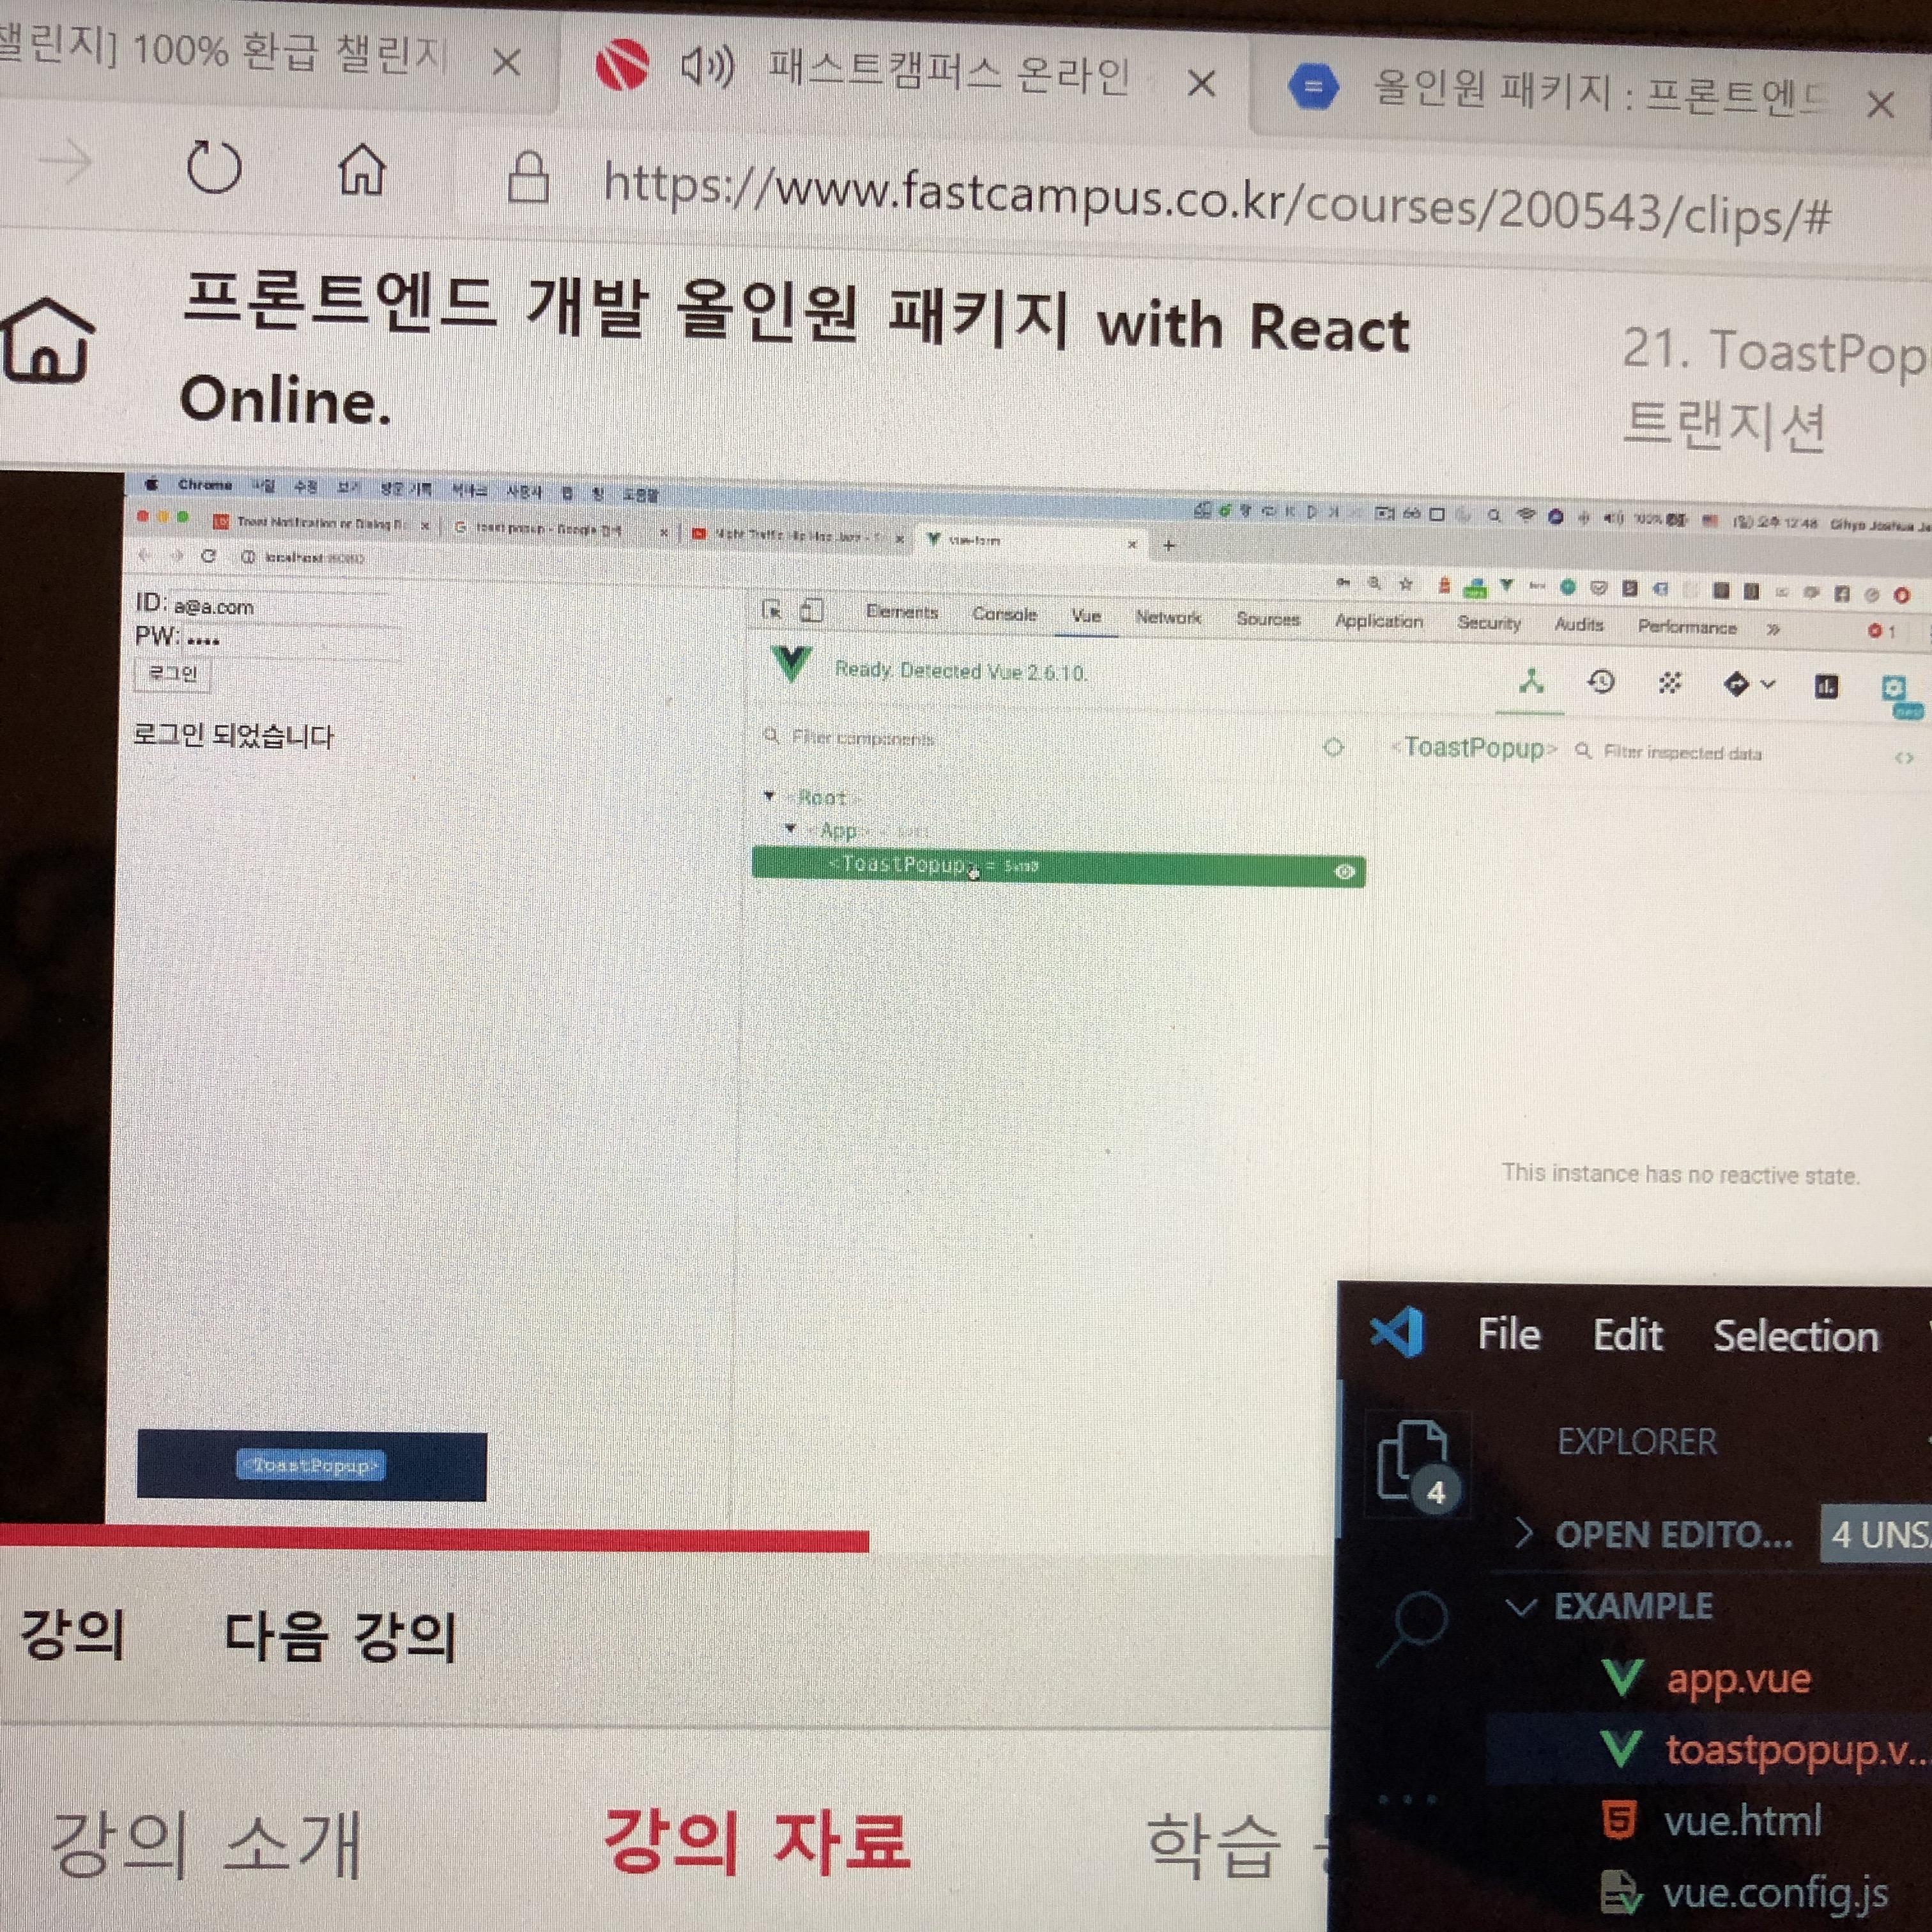Open the File menu in VS Code
The width and height of the screenshot is (1932, 1932).
[x=1508, y=1334]
